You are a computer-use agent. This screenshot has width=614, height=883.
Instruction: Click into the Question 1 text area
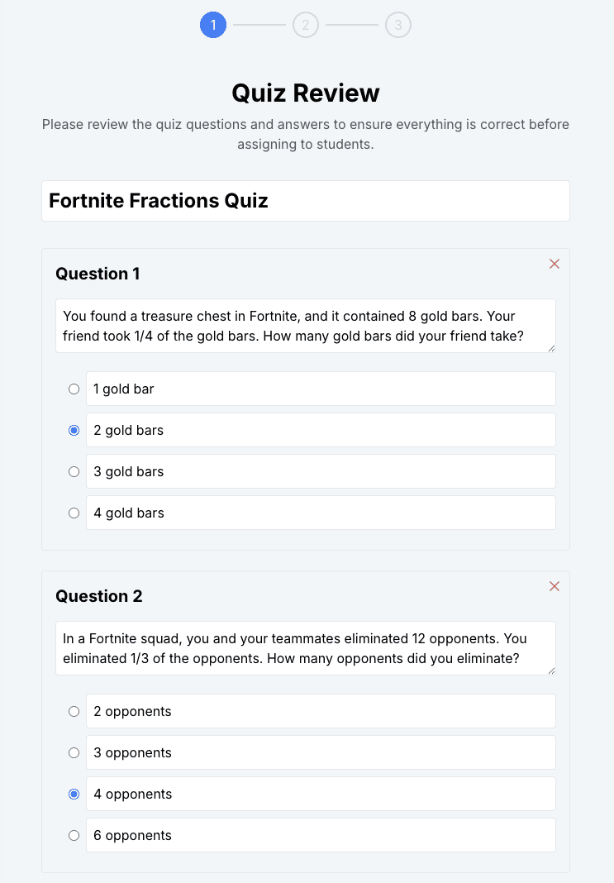[306, 326]
